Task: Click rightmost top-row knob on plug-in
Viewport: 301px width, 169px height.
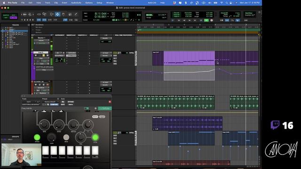Action: pyautogui.click(x=88, y=125)
